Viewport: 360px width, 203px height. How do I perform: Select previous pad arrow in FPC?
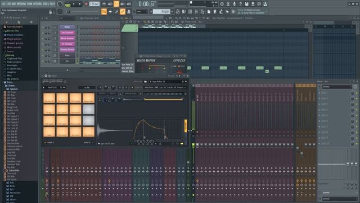[x=44, y=87]
